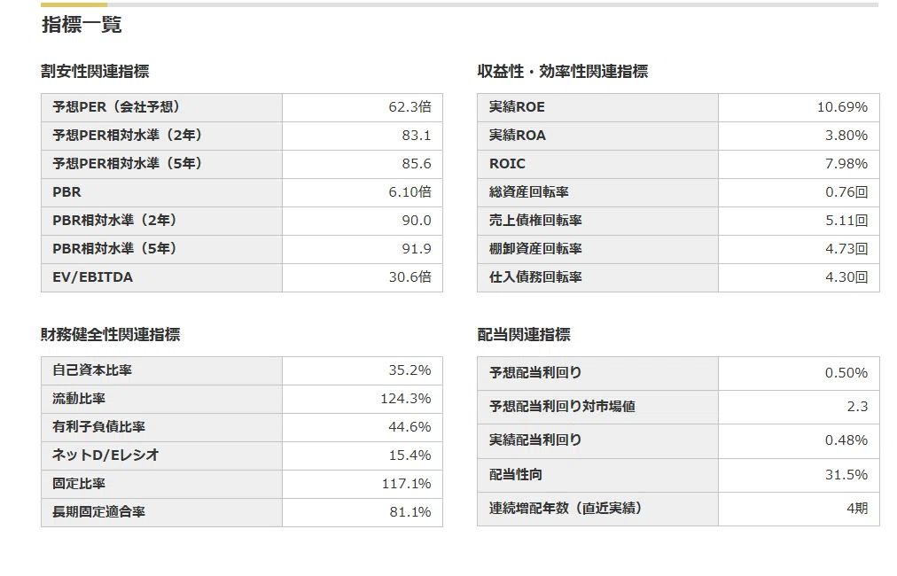Click the 配当関連指標 section heading
This screenshot has height=576, width=897.
pyautogui.click(x=524, y=335)
